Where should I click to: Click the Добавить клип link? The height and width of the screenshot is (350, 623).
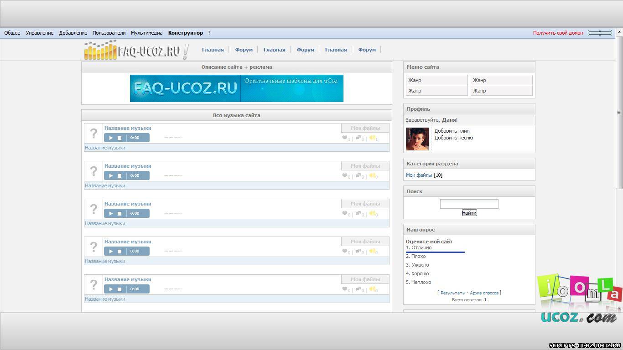(452, 131)
